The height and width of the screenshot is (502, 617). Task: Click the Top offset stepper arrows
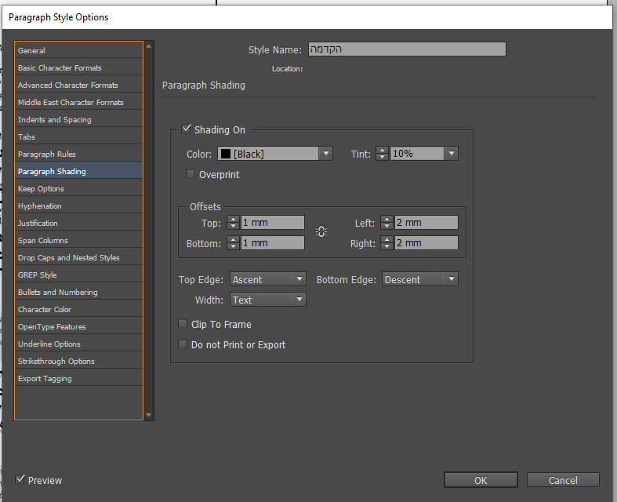pos(234,223)
